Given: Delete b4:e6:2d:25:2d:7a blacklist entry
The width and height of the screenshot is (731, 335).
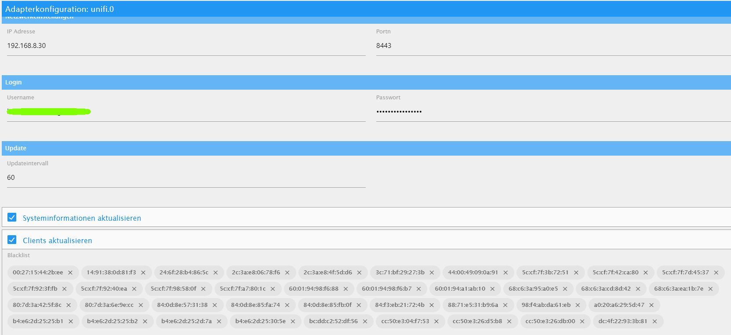Looking at the screenshot, I should [219, 321].
